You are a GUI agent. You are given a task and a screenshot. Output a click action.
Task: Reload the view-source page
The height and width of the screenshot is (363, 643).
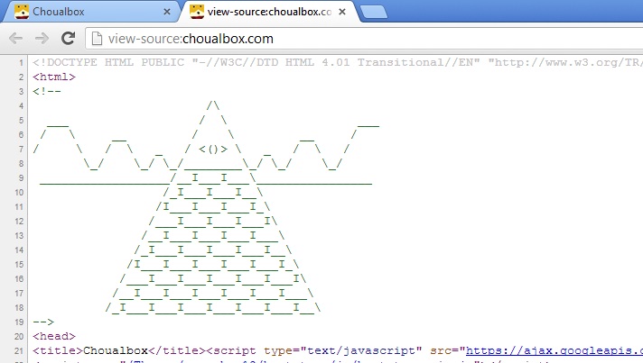68,38
